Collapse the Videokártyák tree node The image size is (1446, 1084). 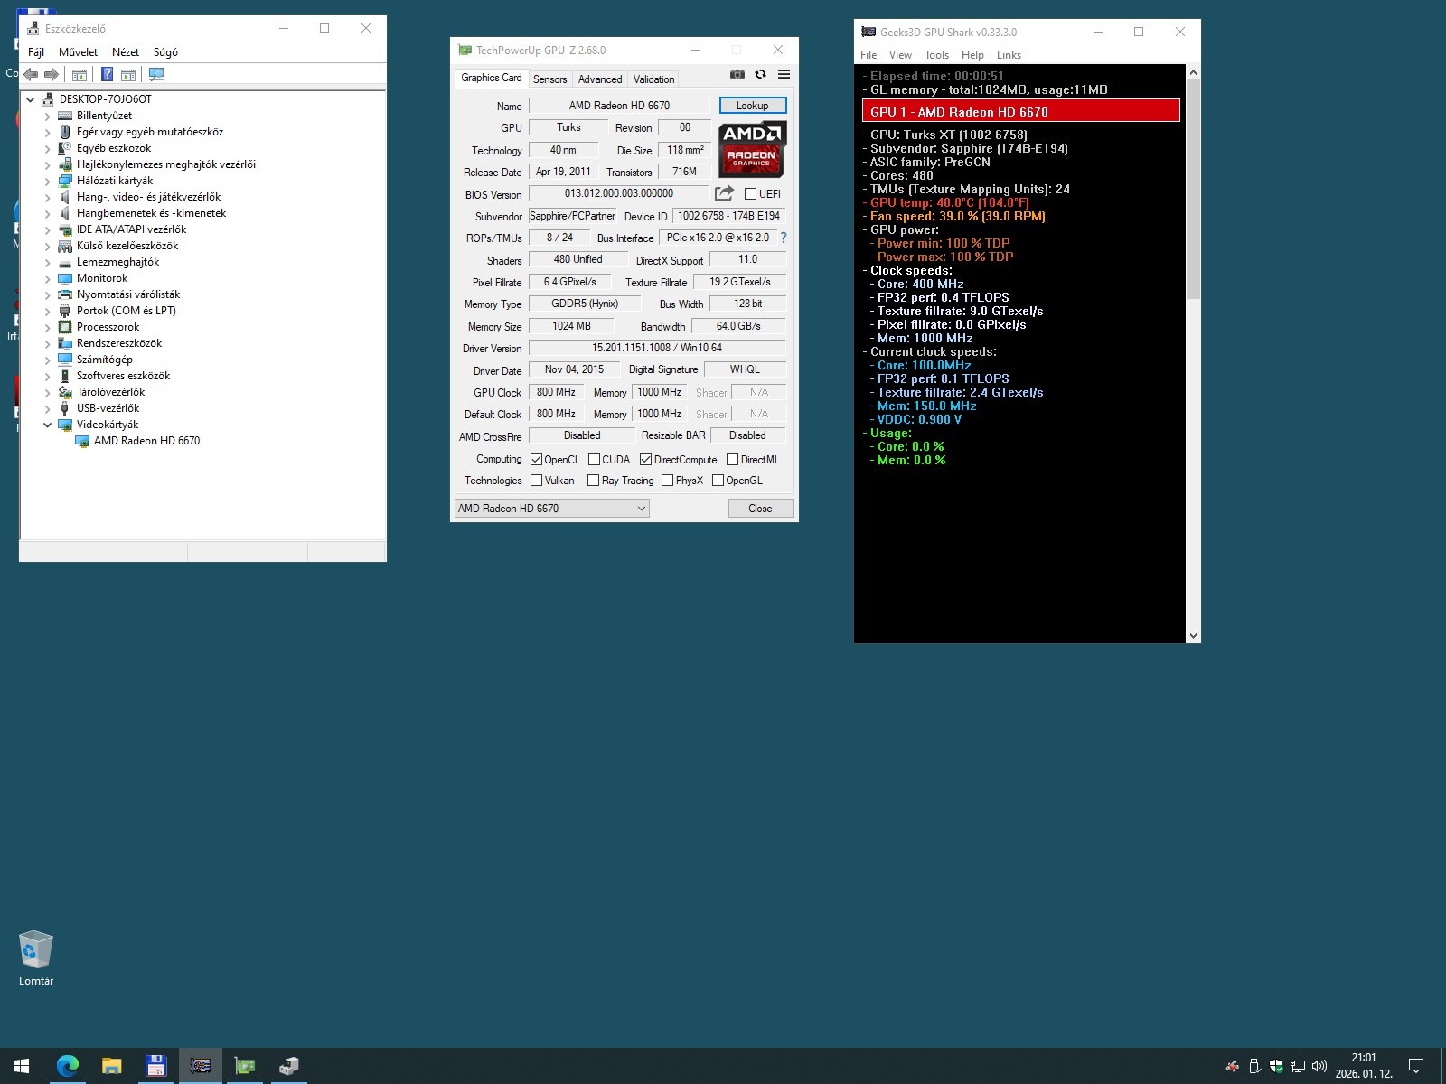point(48,425)
